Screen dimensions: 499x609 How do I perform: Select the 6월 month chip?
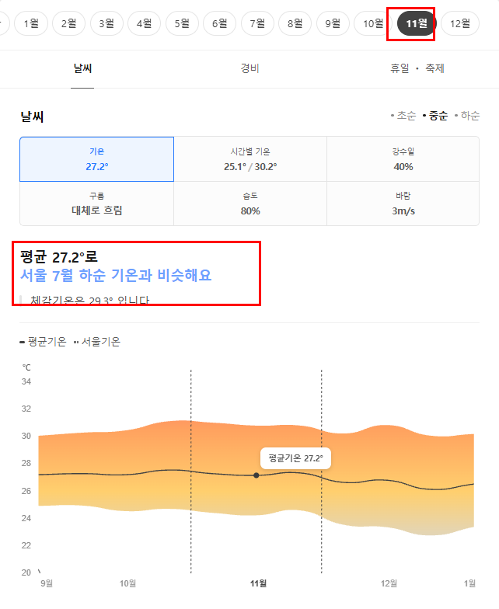click(x=219, y=23)
